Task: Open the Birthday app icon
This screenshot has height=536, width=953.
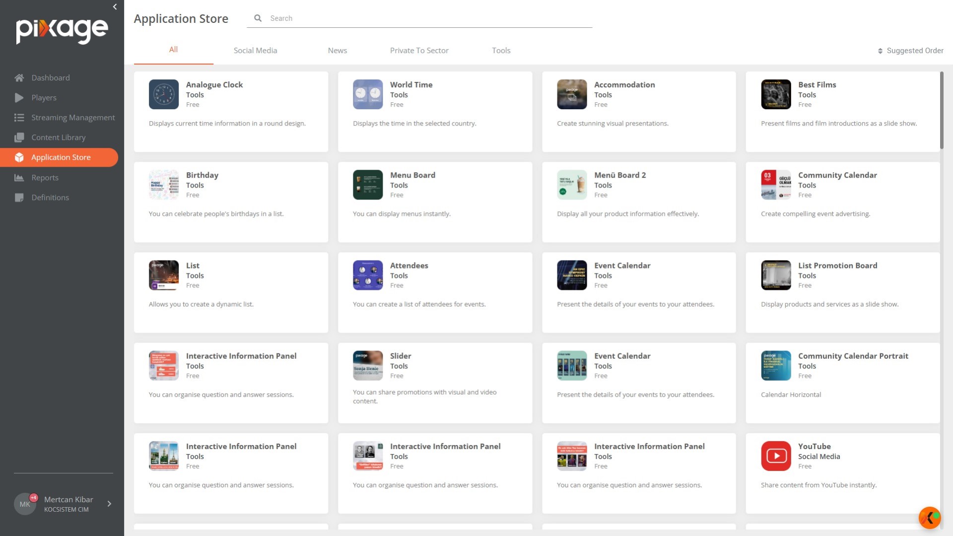Action: click(x=164, y=185)
